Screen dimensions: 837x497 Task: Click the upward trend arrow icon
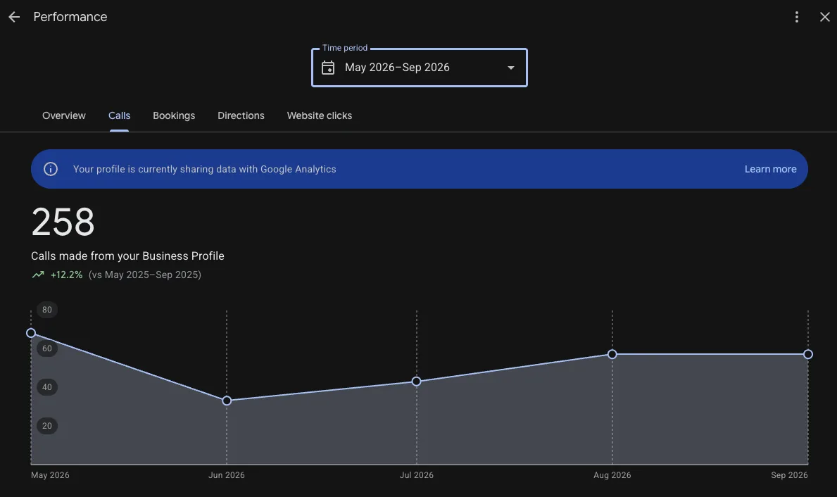(x=38, y=275)
